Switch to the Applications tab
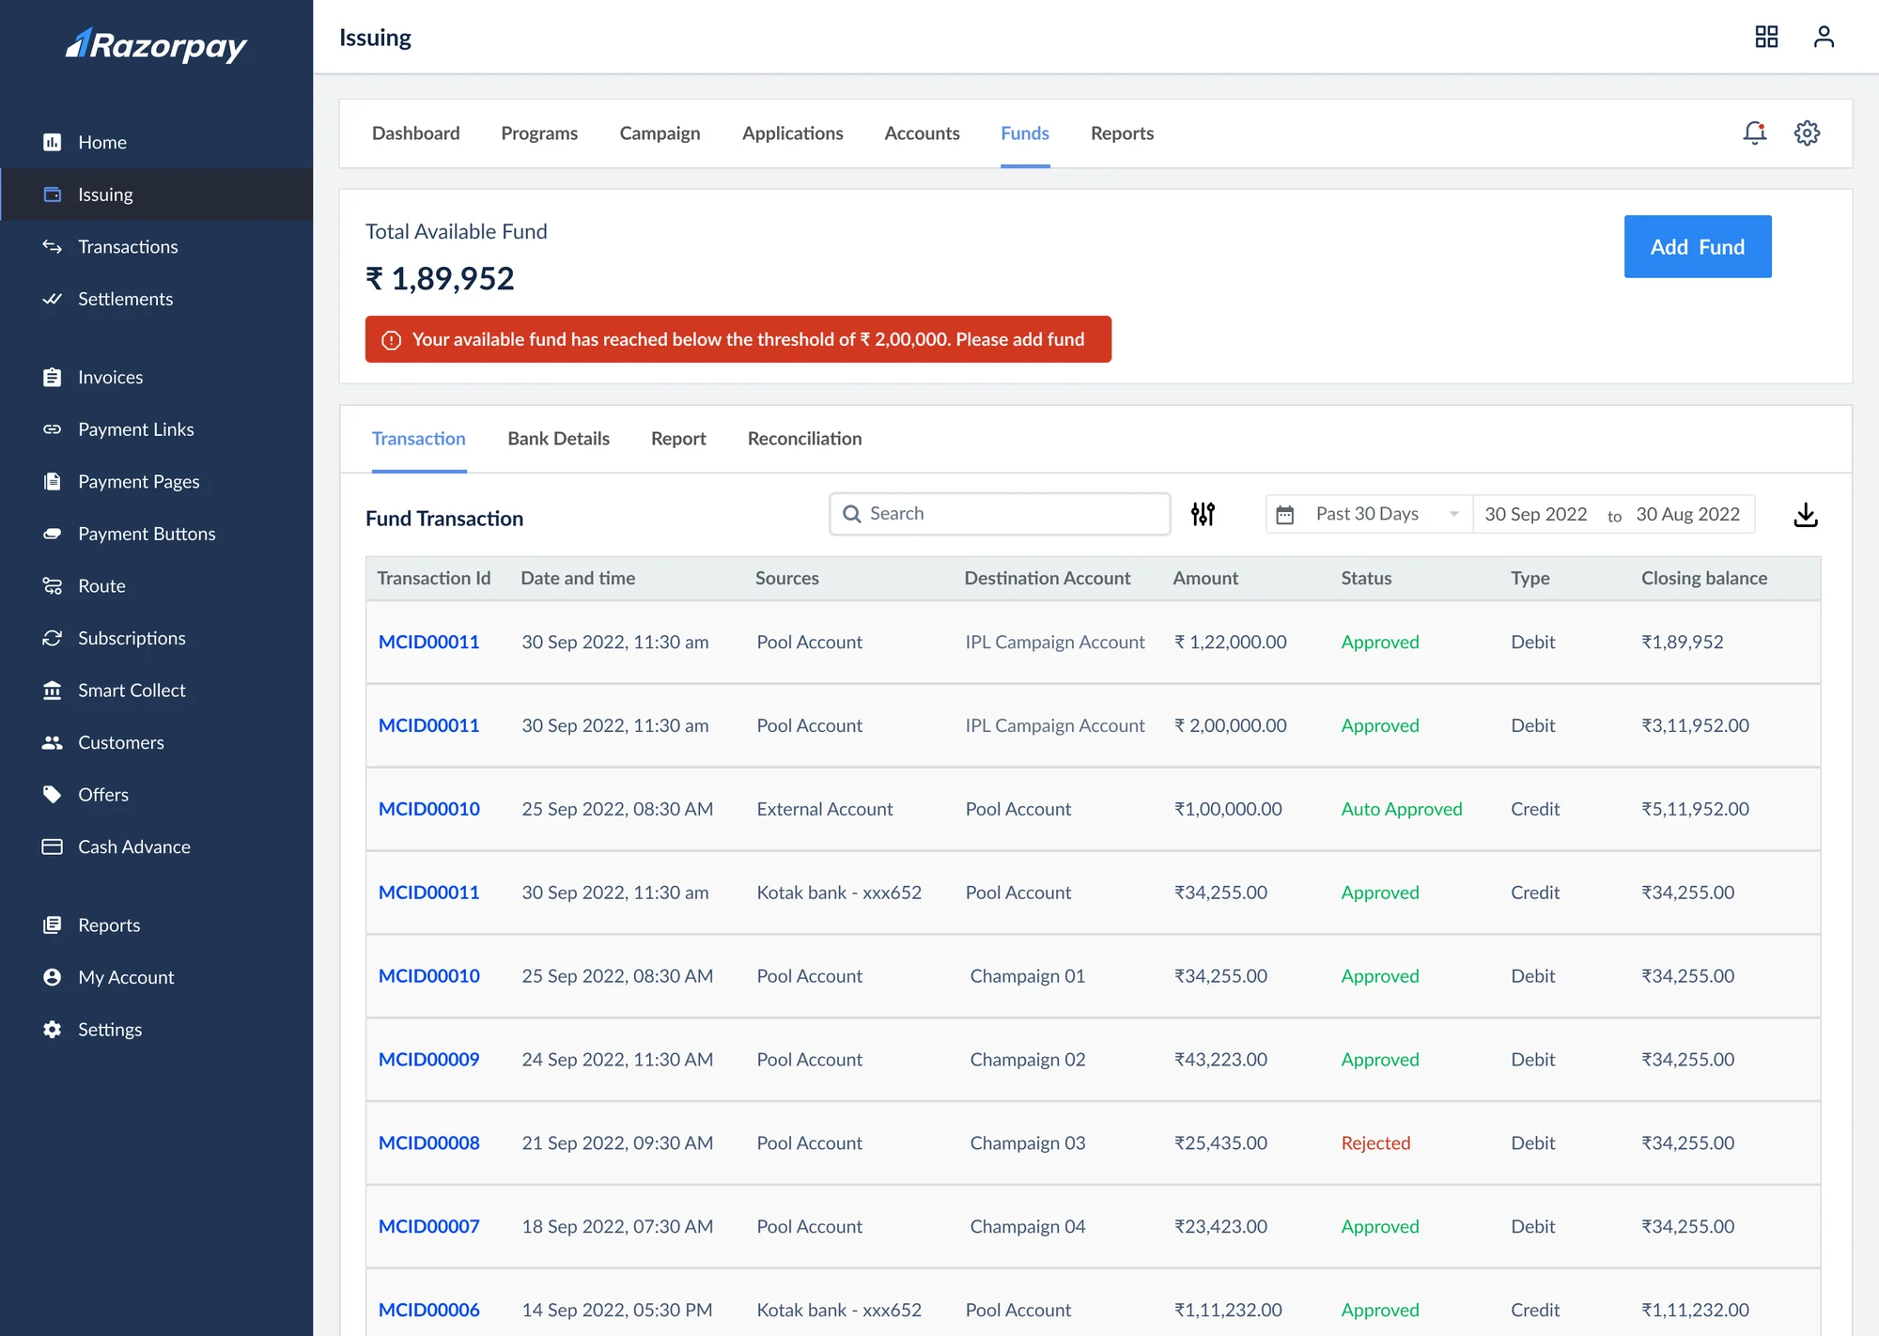 792,133
